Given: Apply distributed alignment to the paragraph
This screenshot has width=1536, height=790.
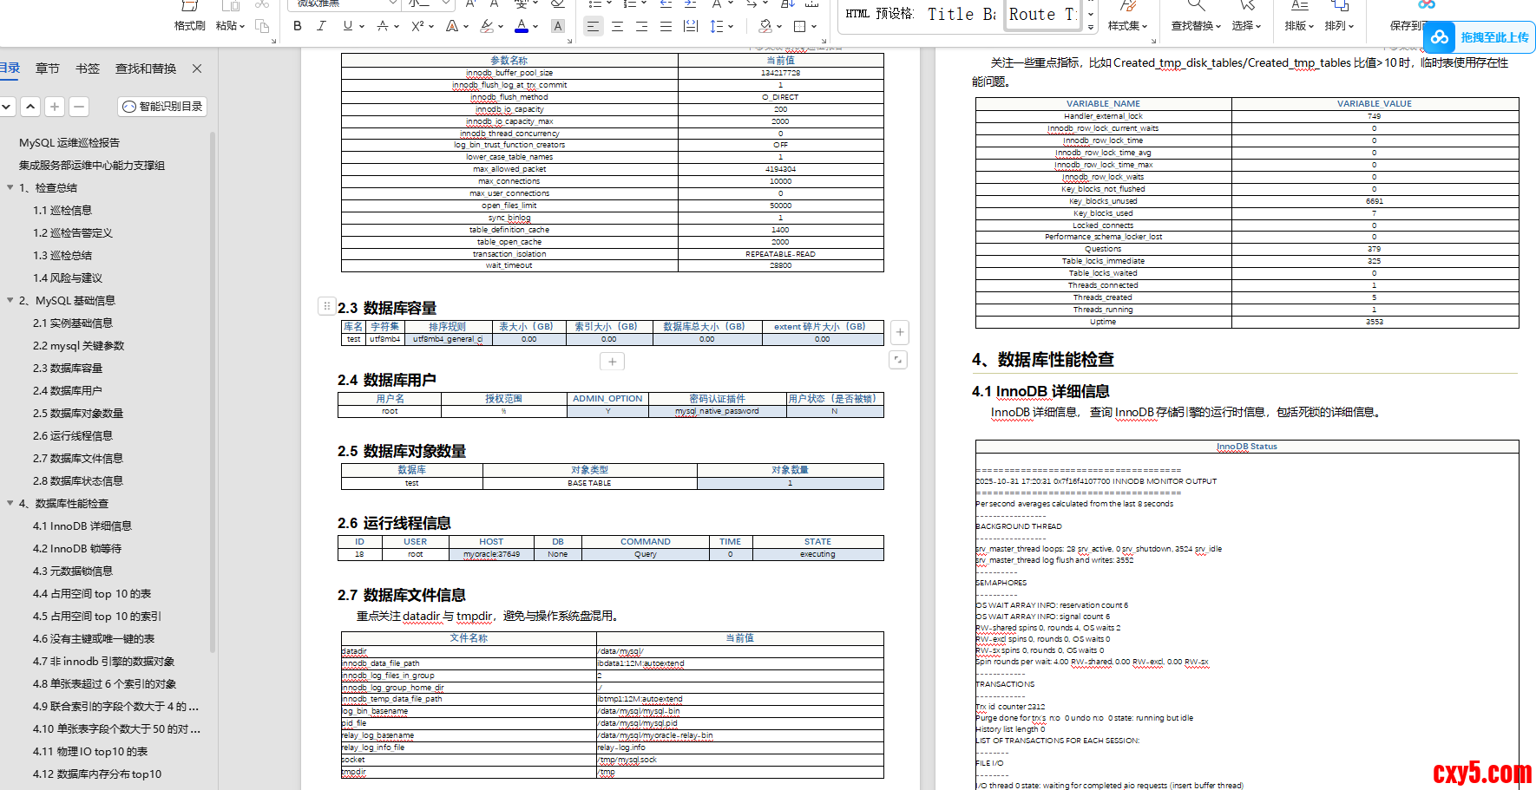Looking at the screenshot, I should point(691,26).
